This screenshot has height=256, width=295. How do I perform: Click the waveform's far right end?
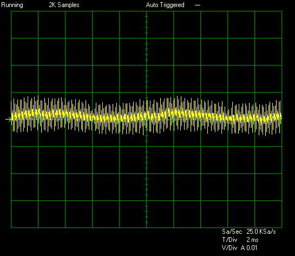coord(281,116)
